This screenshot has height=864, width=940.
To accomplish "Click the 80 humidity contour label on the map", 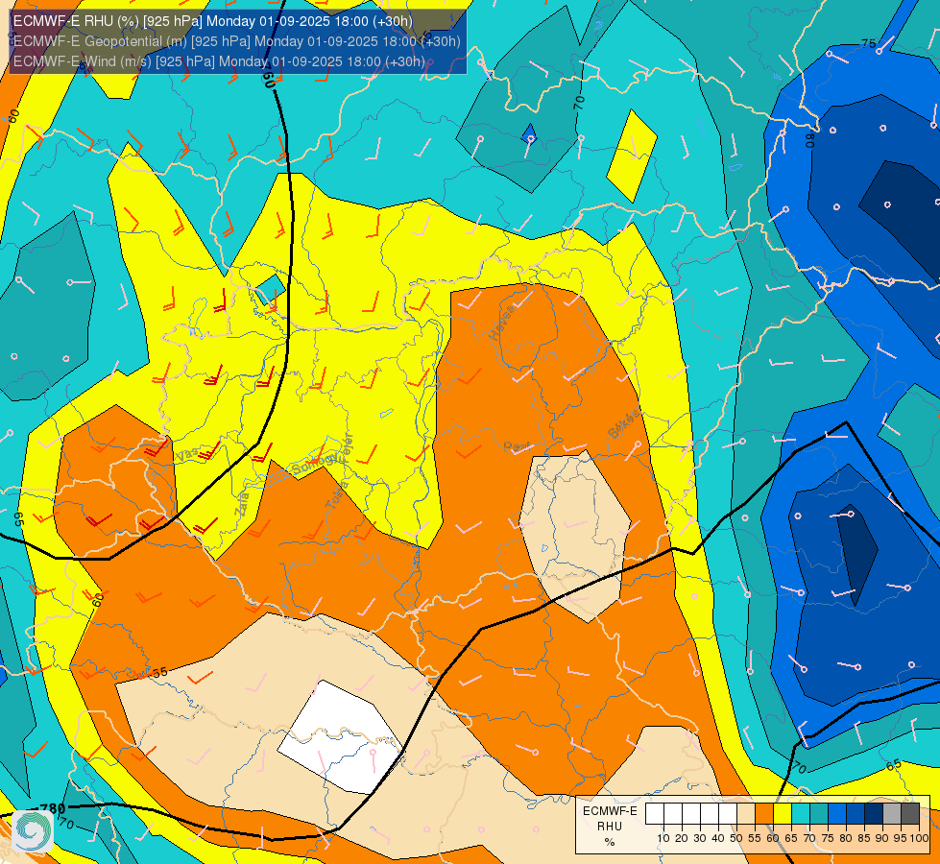I will 810,140.
